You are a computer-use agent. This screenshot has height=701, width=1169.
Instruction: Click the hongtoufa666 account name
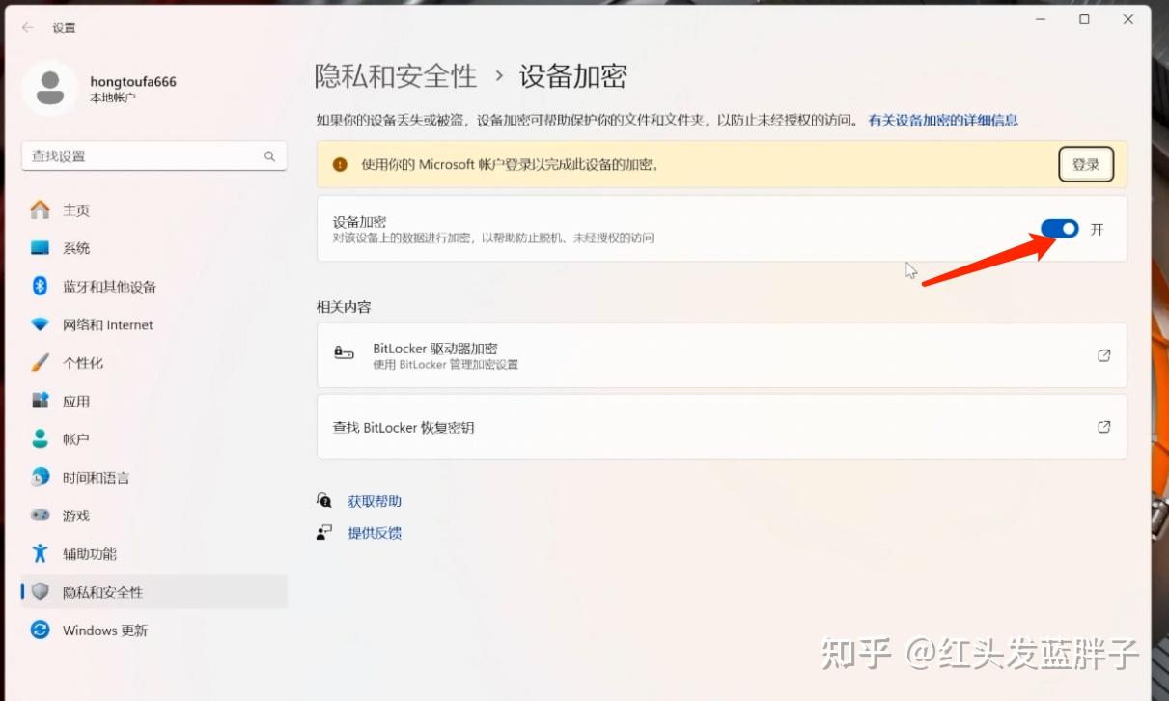tap(133, 82)
